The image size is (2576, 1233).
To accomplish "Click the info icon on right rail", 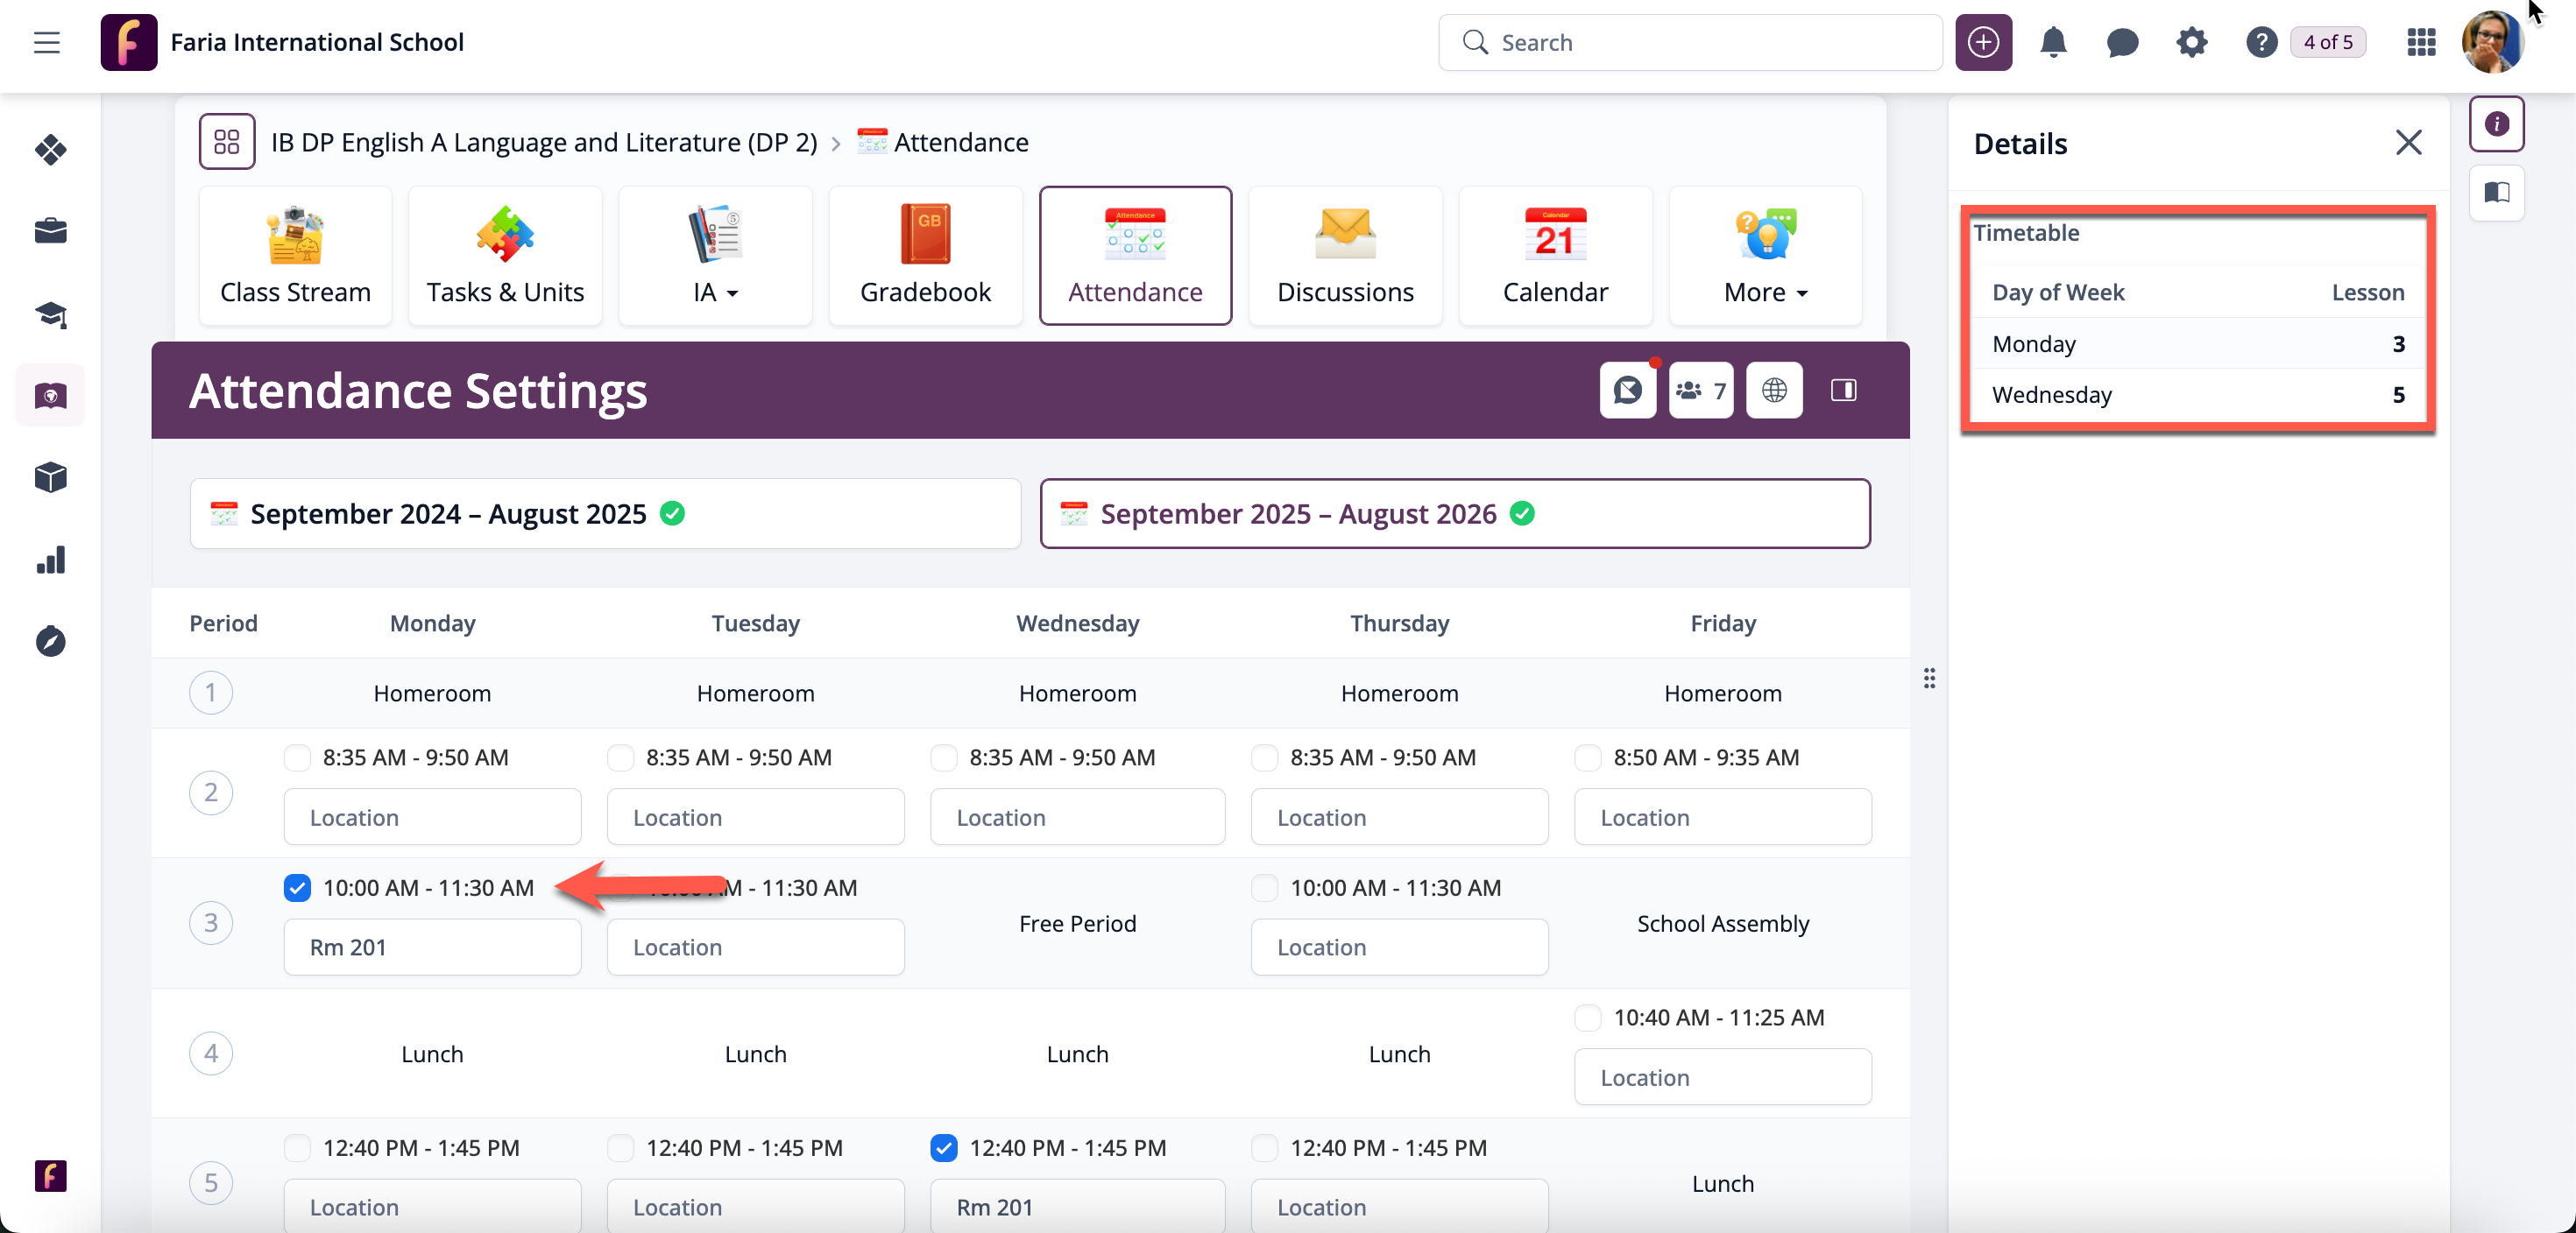I will (2497, 123).
